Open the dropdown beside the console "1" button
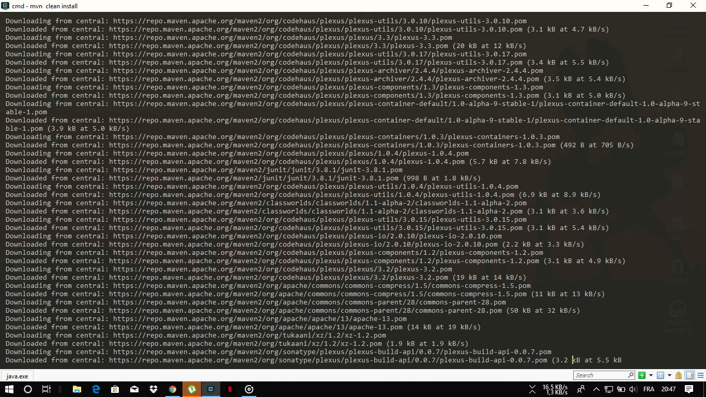 [669, 375]
